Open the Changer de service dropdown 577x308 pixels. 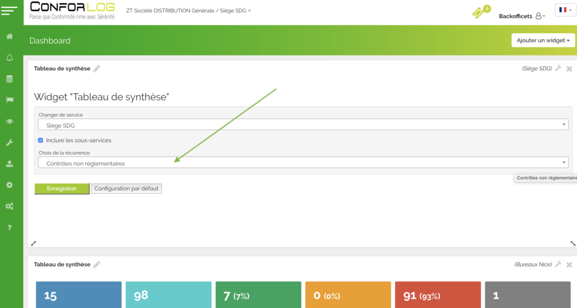coord(303,126)
